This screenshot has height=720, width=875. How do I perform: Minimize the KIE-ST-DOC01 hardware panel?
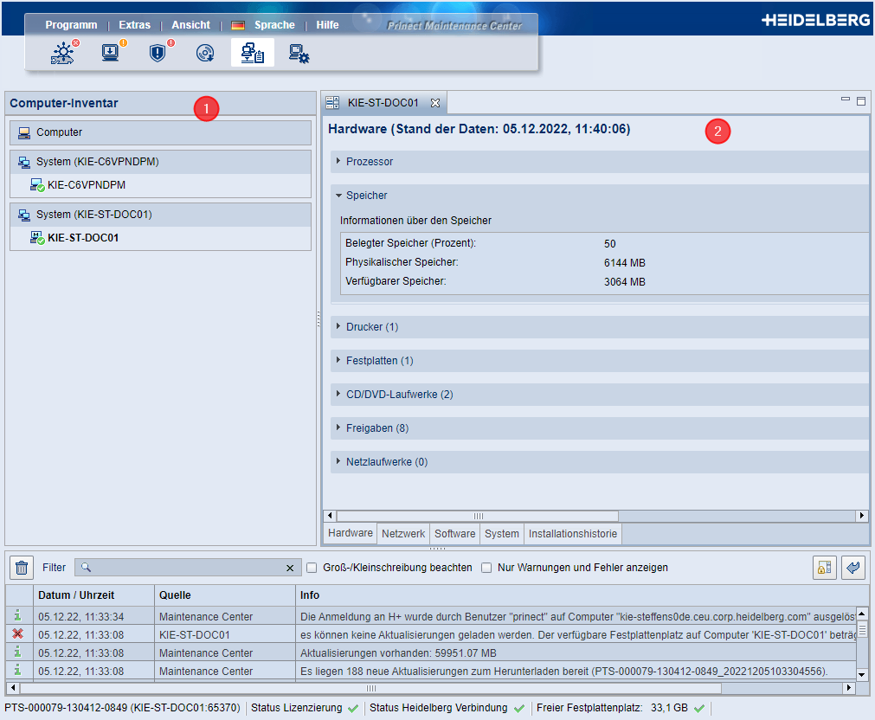pyautogui.click(x=846, y=100)
